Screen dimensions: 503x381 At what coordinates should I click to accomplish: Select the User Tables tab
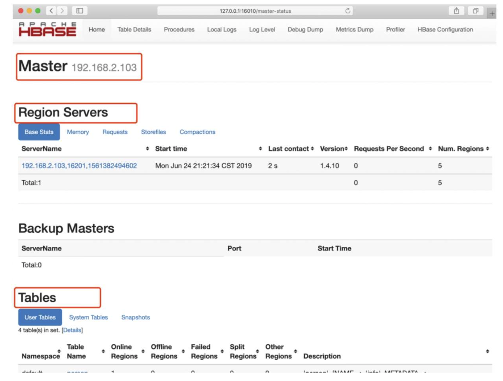tap(40, 317)
